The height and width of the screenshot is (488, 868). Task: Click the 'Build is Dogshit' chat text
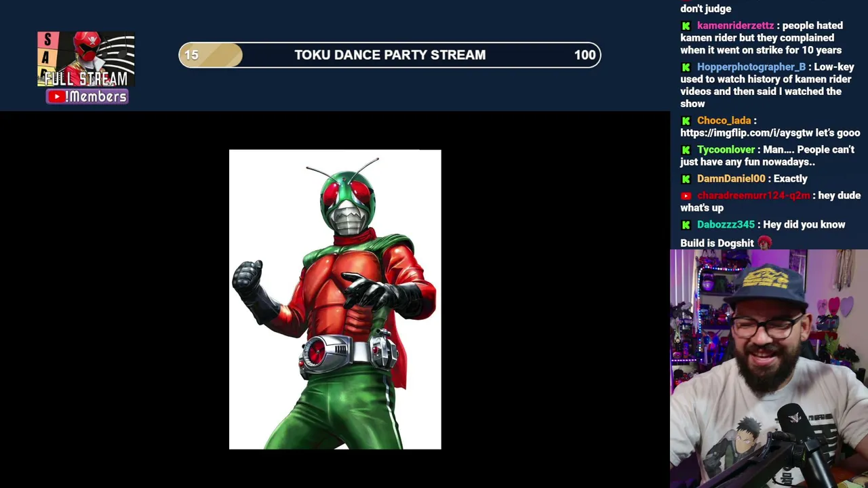tap(717, 243)
